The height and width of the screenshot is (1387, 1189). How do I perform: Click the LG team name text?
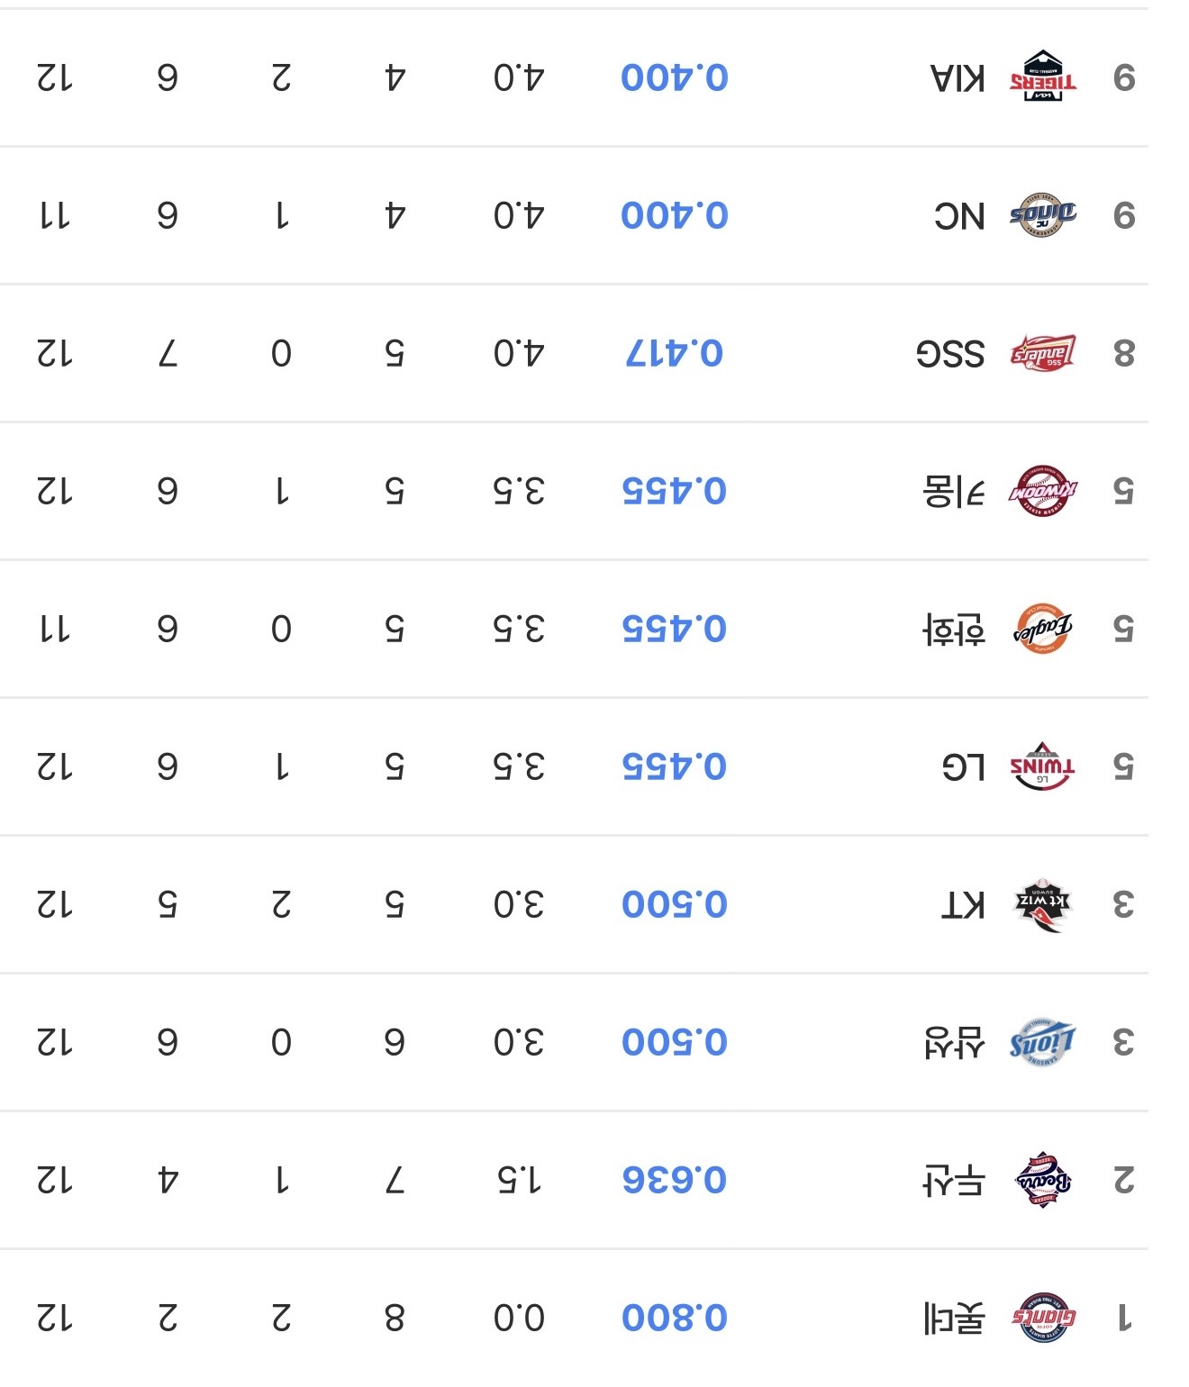pos(963,767)
